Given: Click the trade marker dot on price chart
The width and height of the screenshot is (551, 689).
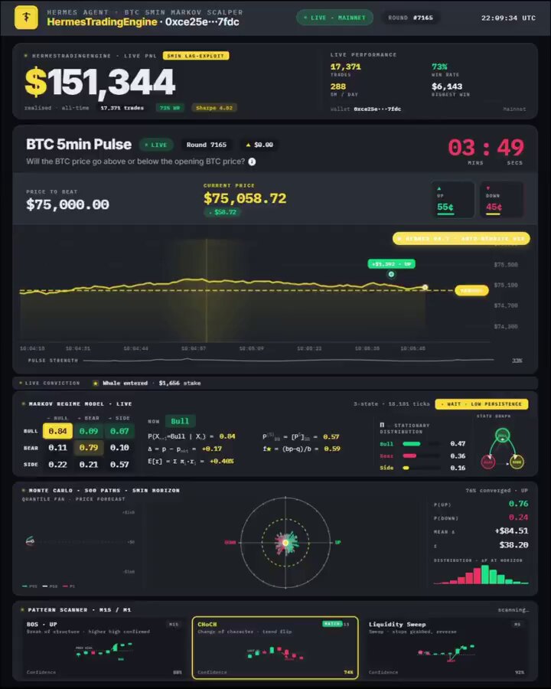Looking at the screenshot, I should pyautogui.click(x=391, y=274).
